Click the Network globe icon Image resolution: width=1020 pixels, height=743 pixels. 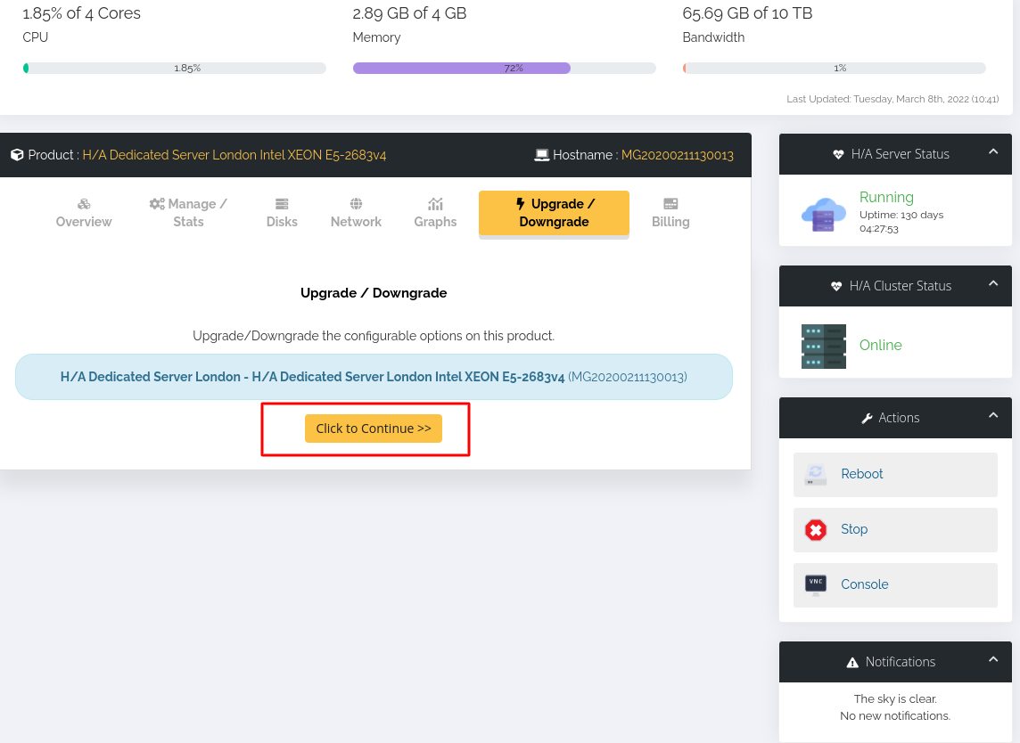coord(356,204)
